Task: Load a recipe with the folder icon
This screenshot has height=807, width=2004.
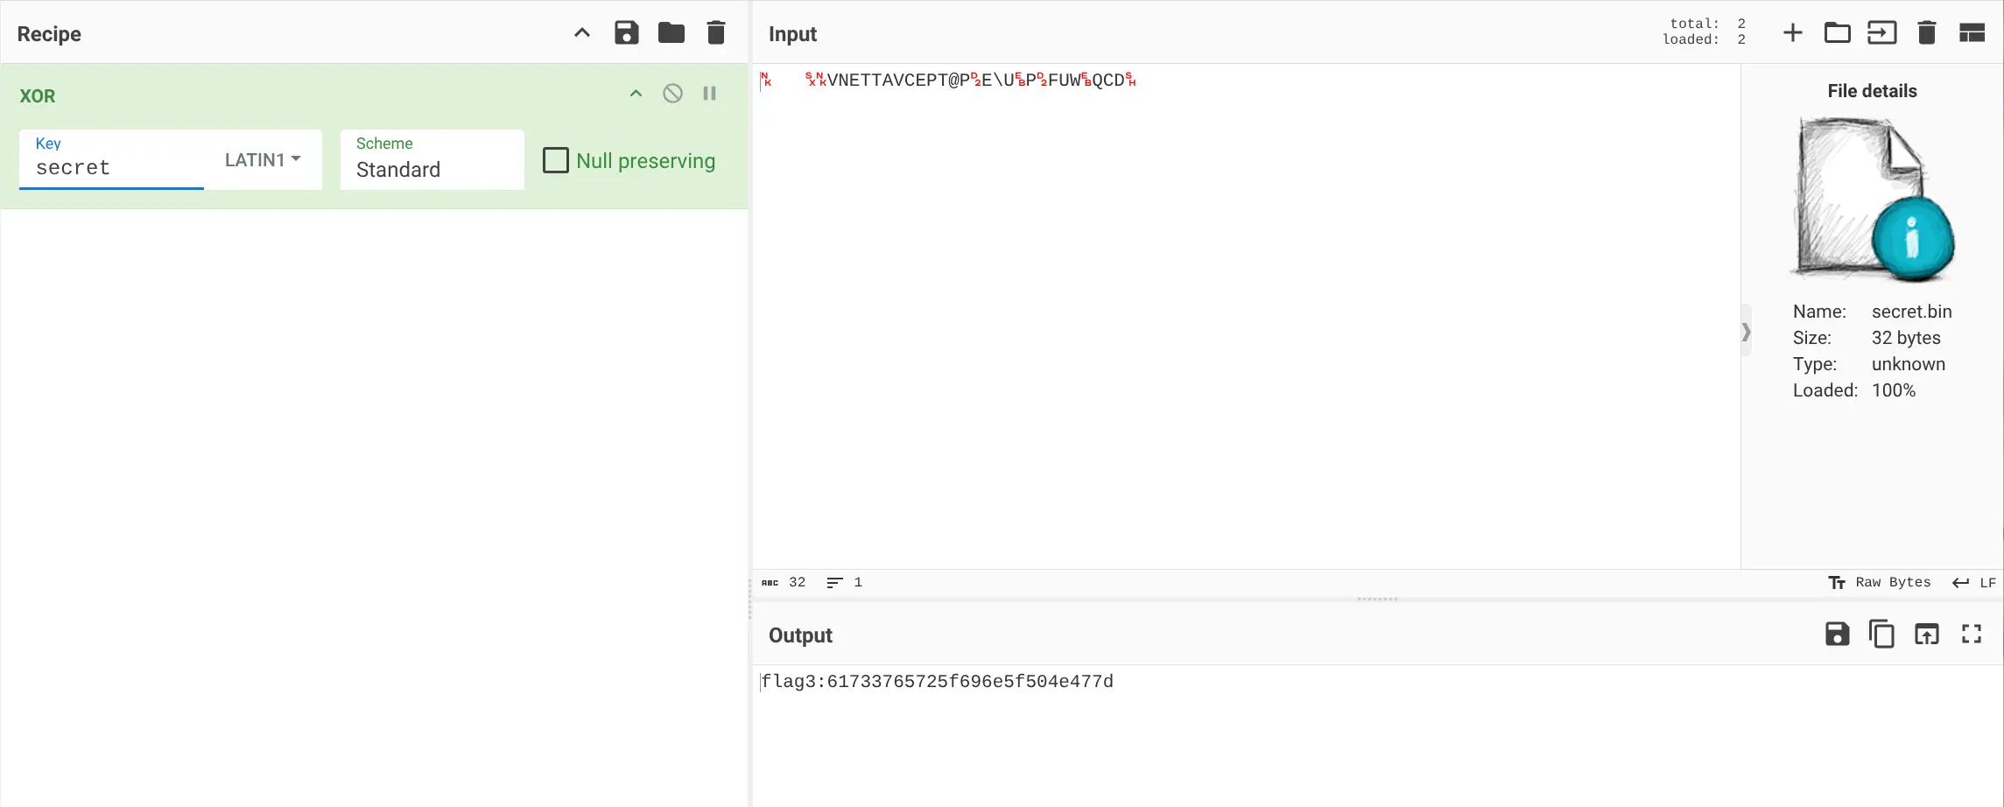Action: [x=672, y=33]
